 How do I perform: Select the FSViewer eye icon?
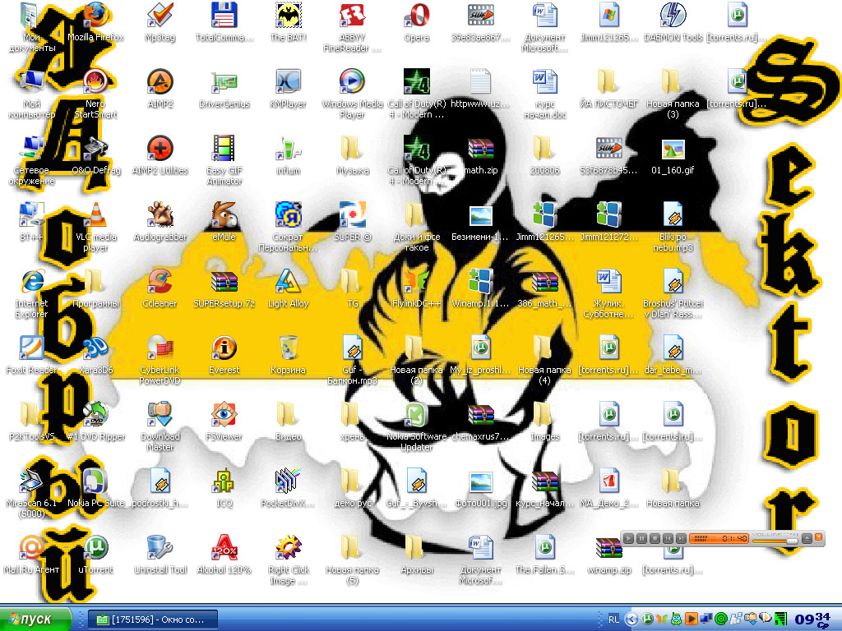pyautogui.click(x=224, y=421)
